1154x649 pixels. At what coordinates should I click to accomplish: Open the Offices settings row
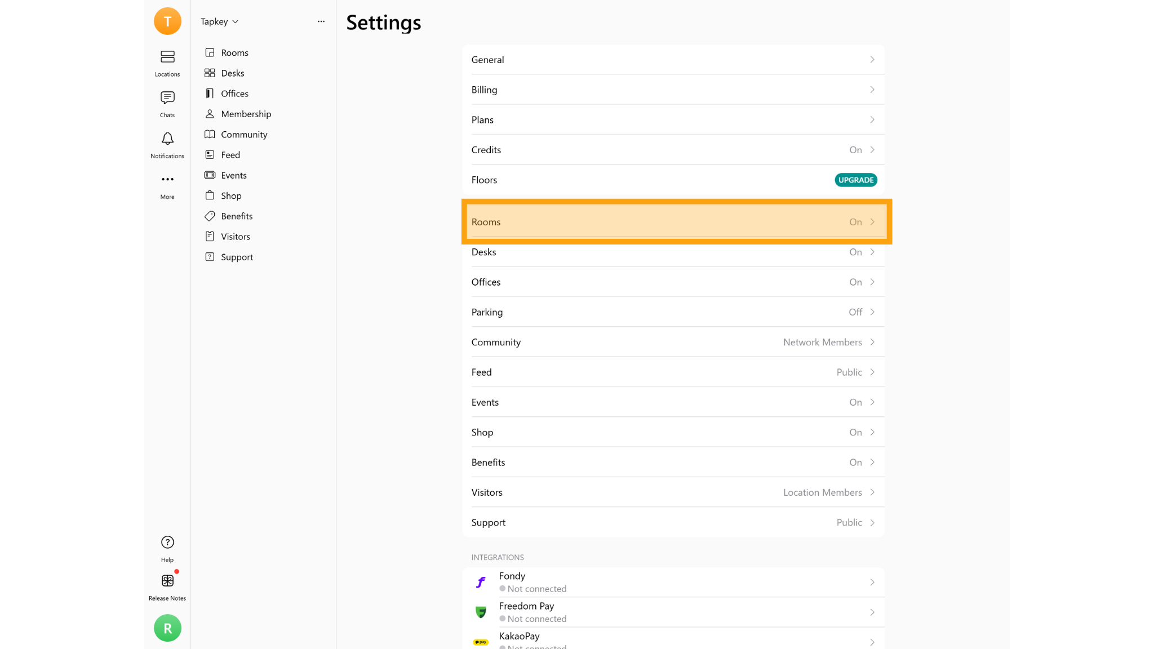tap(673, 282)
